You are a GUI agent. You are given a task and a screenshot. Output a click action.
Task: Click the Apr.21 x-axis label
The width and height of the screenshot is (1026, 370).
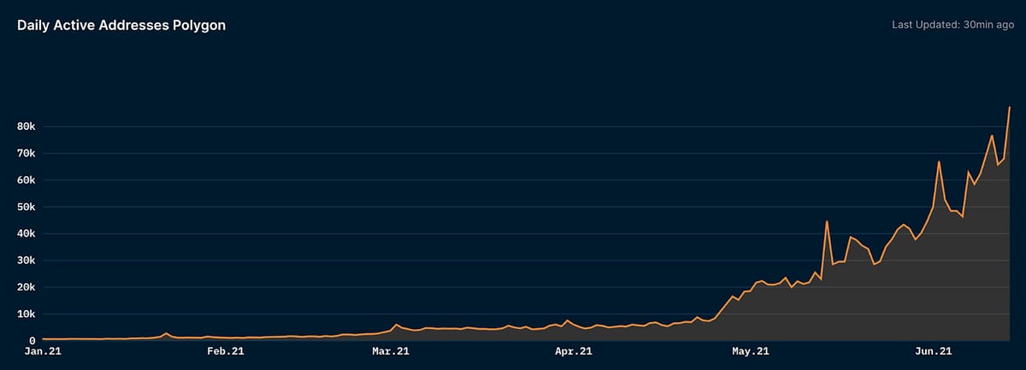[574, 350]
